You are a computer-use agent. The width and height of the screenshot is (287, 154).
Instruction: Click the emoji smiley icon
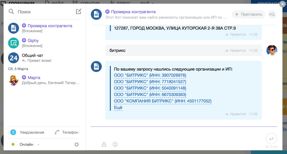coord(115,144)
